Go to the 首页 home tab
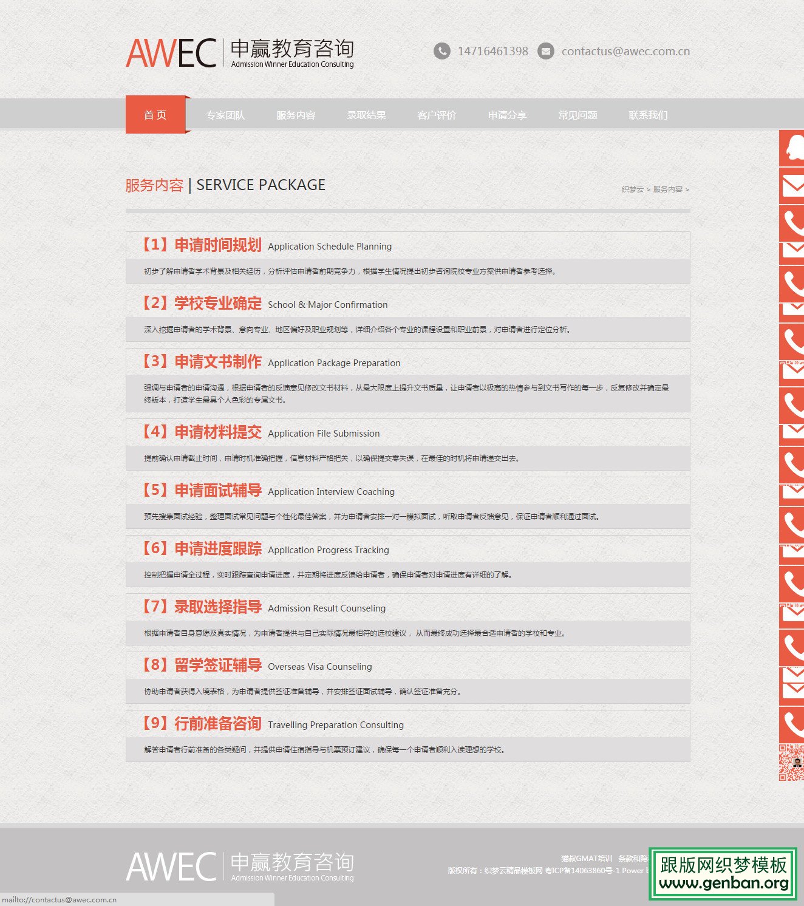Image resolution: width=804 pixels, height=906 pixels. 155,115
